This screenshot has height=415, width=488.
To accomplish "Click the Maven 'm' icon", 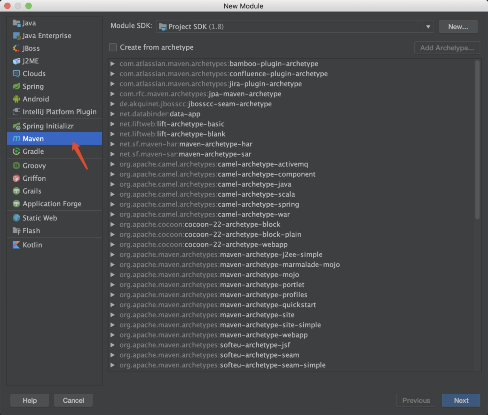I will pos(16,139).
